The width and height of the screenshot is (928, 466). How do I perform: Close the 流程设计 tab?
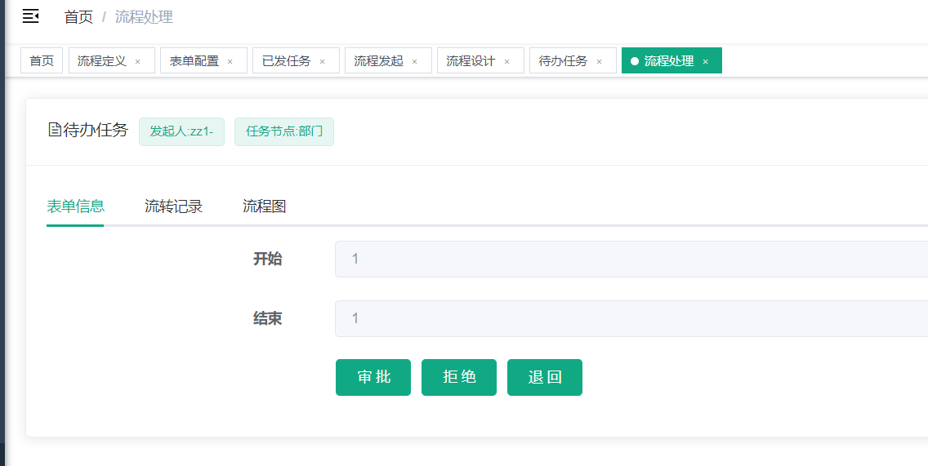(x=507, y=61)
